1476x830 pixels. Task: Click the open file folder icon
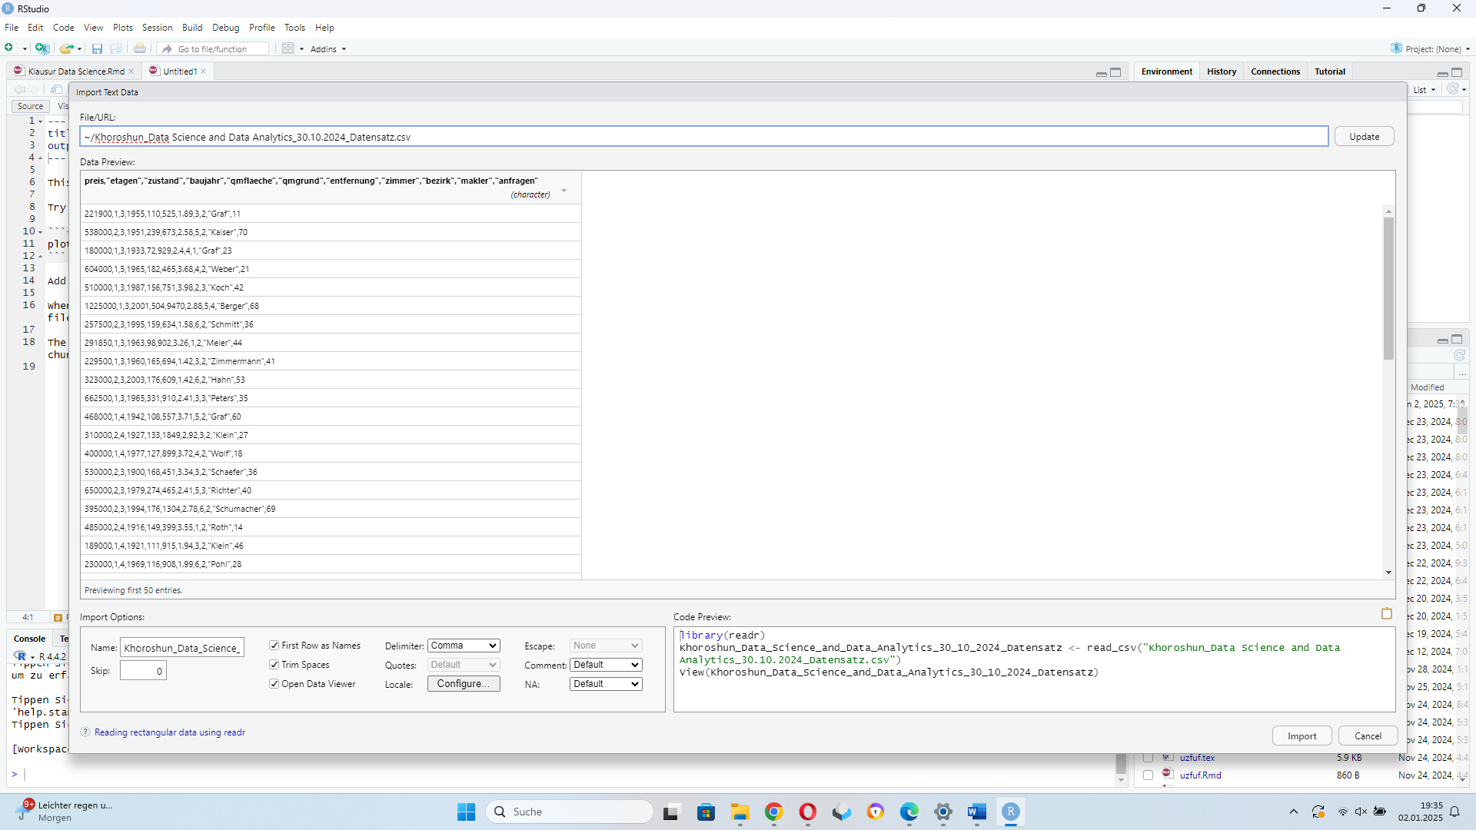[x=66, y=48]
